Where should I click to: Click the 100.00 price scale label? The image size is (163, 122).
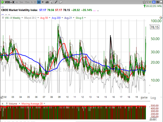tap(156, 21)
